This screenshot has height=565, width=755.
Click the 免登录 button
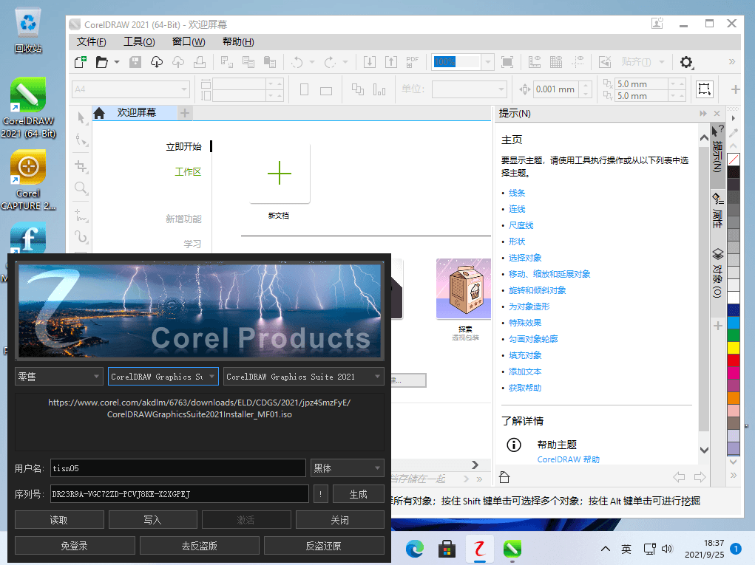tap(75, 545)
